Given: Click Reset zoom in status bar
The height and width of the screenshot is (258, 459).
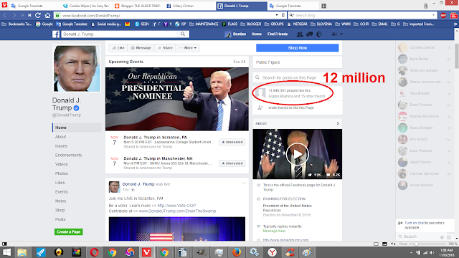Looking at the screenshot, I should [403, 244].
